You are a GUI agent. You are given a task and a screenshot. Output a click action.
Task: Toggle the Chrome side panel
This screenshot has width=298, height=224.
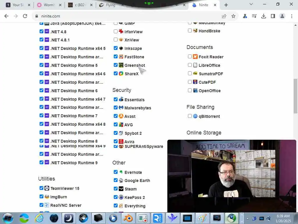click(x=273, y=16)
